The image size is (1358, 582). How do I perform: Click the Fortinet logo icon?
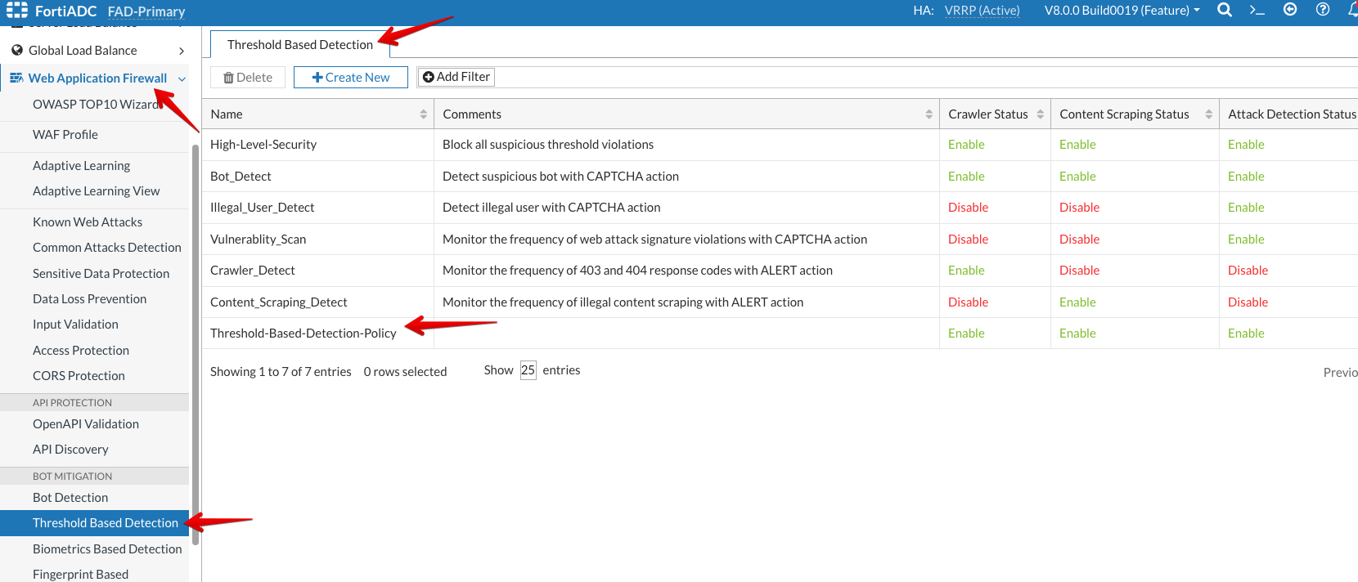[17, 11]
